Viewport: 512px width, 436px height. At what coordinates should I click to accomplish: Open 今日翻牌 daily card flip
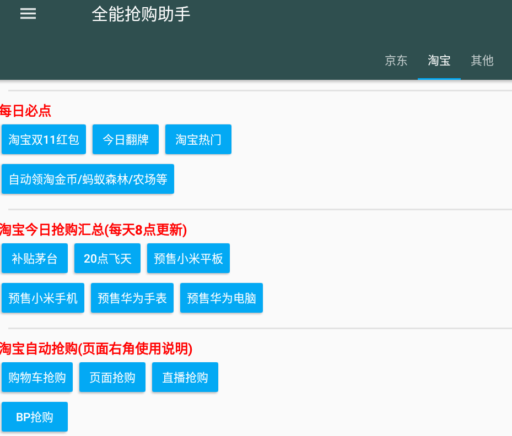(126, 139)
